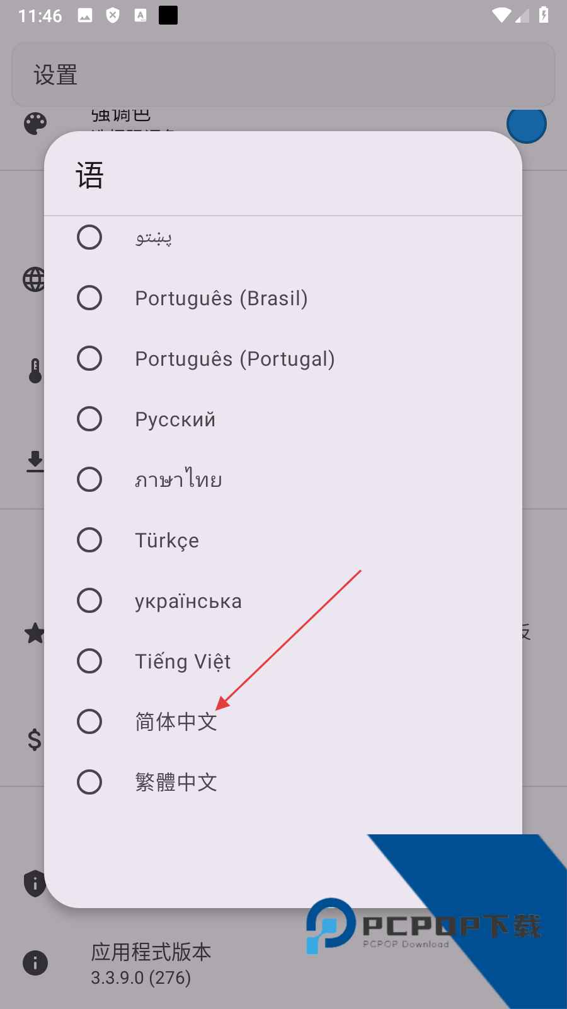Click the blue accent color circle

pos(527,125)
